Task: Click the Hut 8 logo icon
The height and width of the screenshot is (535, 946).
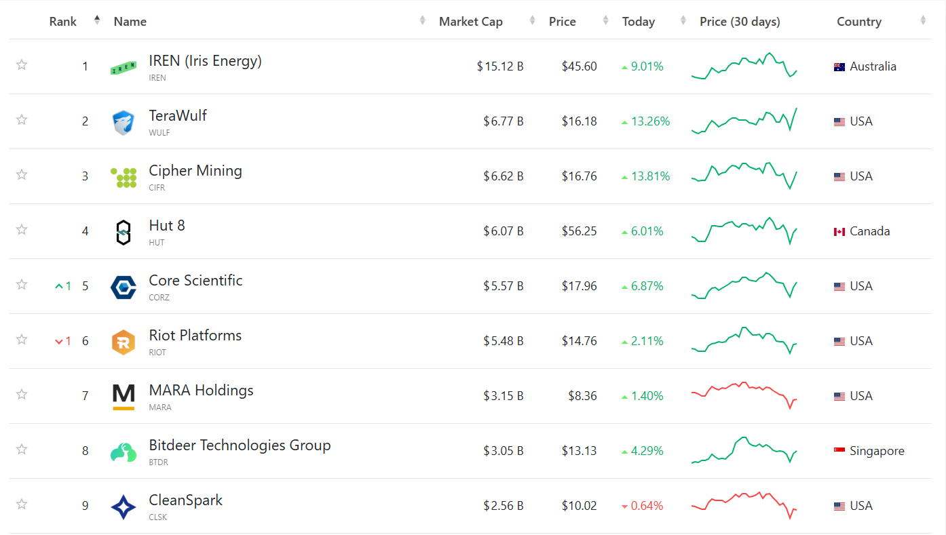Action: pos(124,232)
